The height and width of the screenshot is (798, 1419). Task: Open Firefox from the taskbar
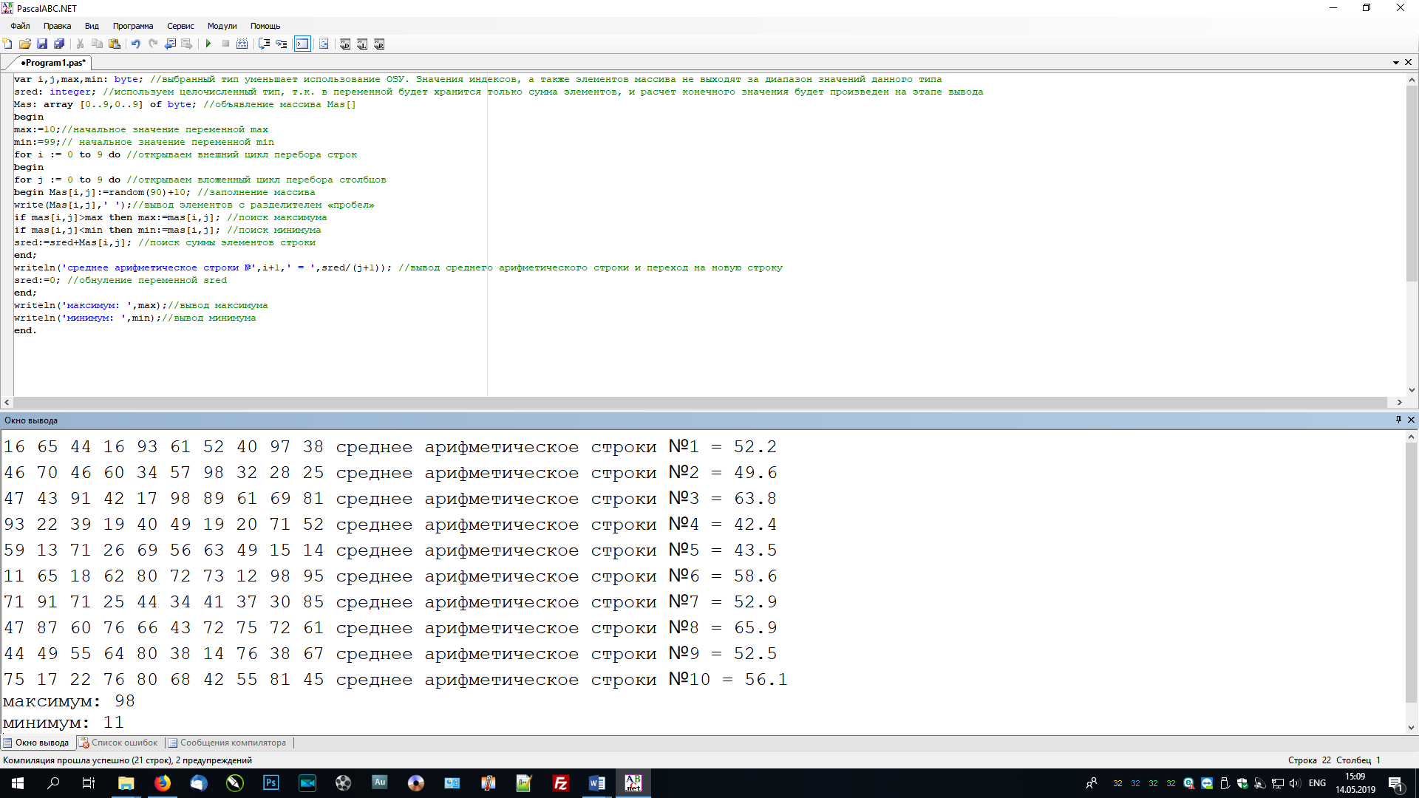coord(162,783)
